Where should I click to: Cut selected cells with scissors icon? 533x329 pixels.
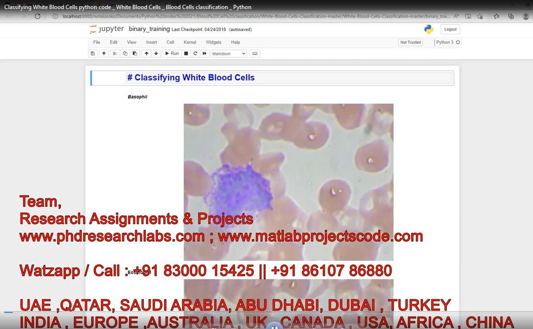(115, 53)
